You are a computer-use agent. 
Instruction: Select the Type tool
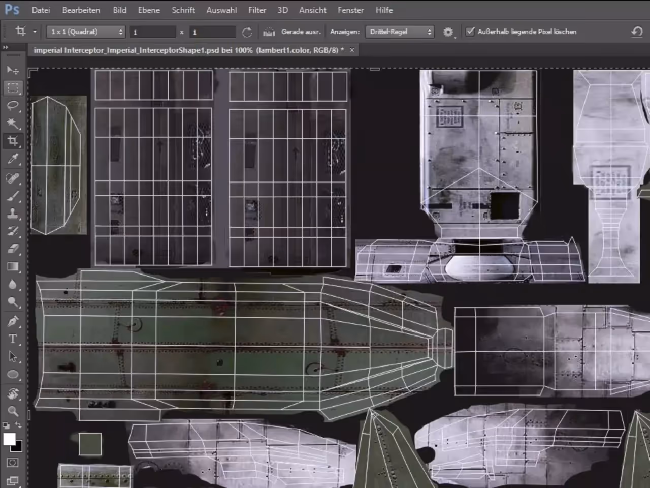pyautogui.click(x=13, y=339)
